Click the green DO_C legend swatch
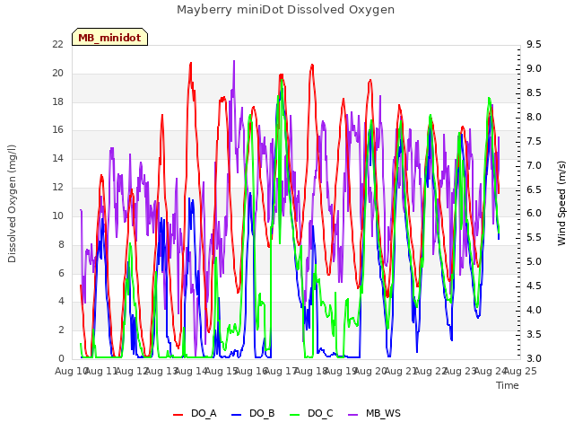The height and width of the screenshot is (431, 574). (295, 415)
